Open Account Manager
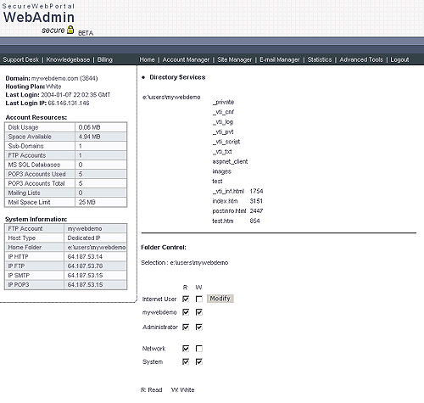The height and width of the screenshot is (403, 424). [x=186, y=59]
